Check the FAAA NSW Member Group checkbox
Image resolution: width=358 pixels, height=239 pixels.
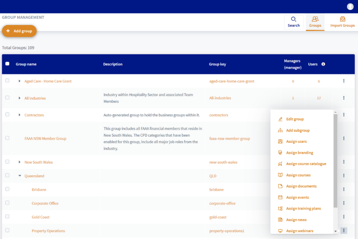coord(7,138)
